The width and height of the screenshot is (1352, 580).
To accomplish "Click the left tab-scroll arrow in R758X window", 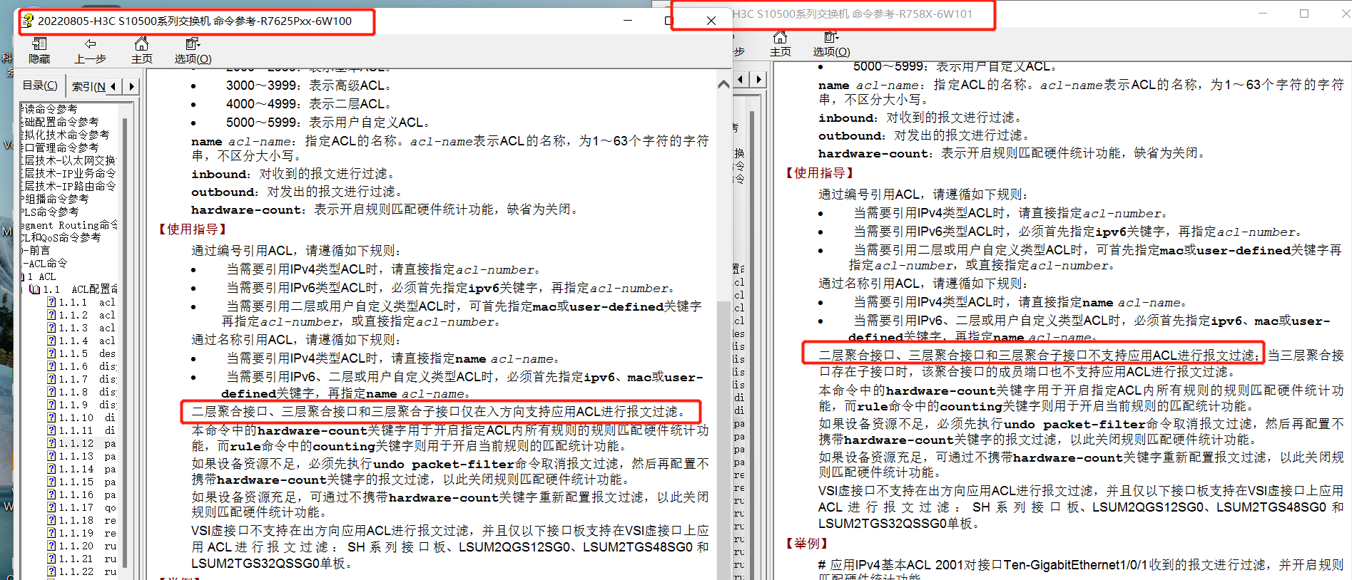I will [x=741, y=79].
